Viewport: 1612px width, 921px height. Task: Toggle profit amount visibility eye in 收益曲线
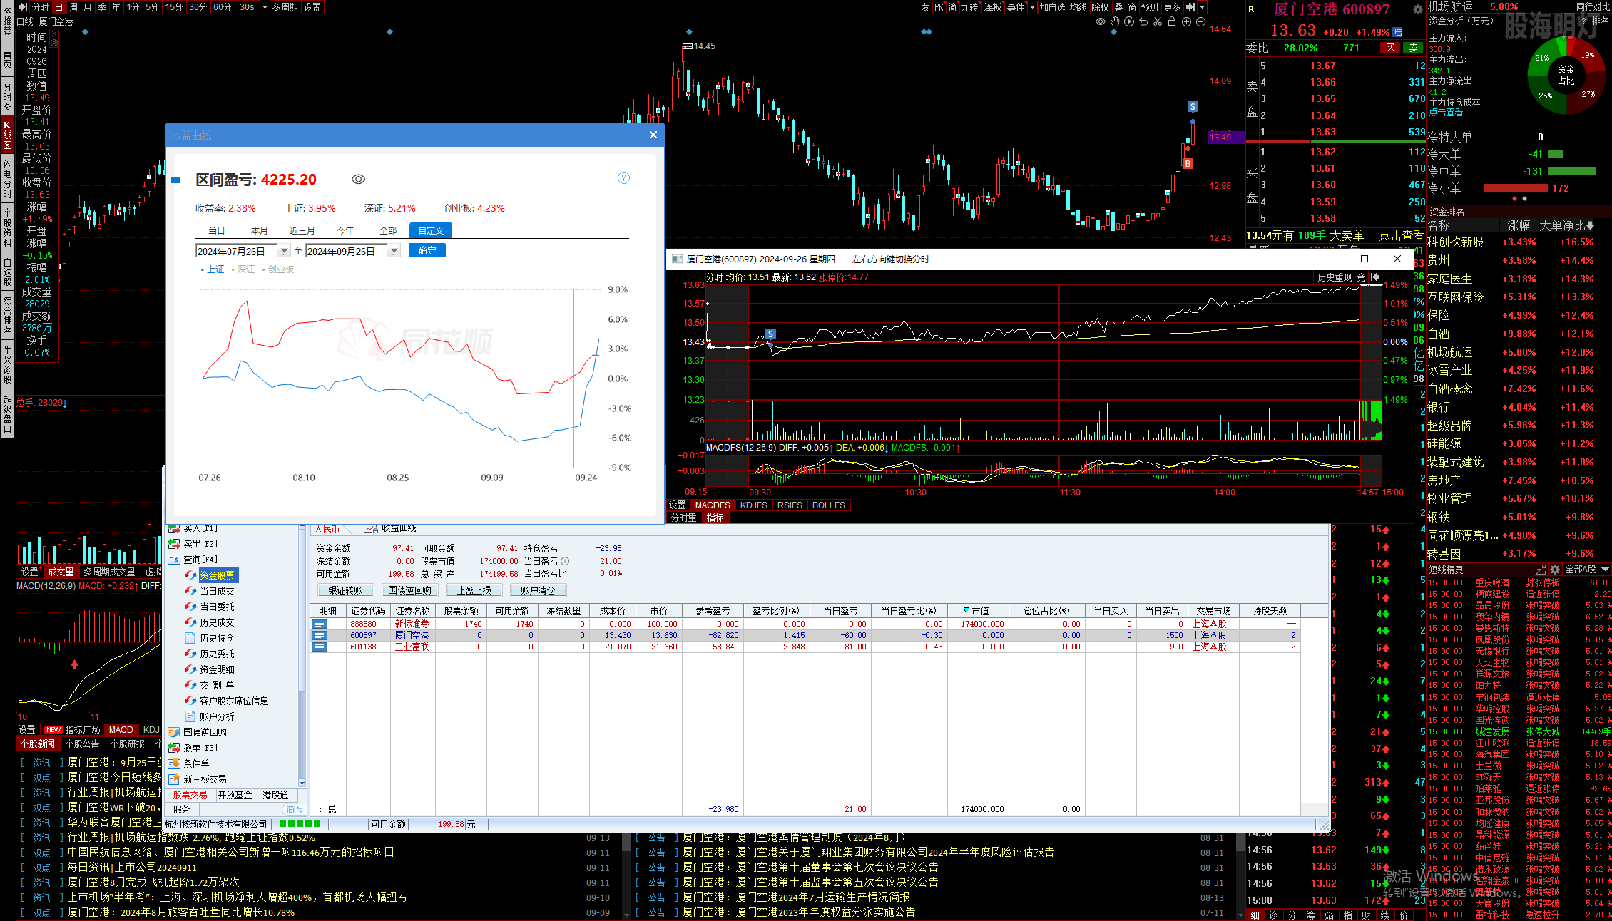click(359, 179)
